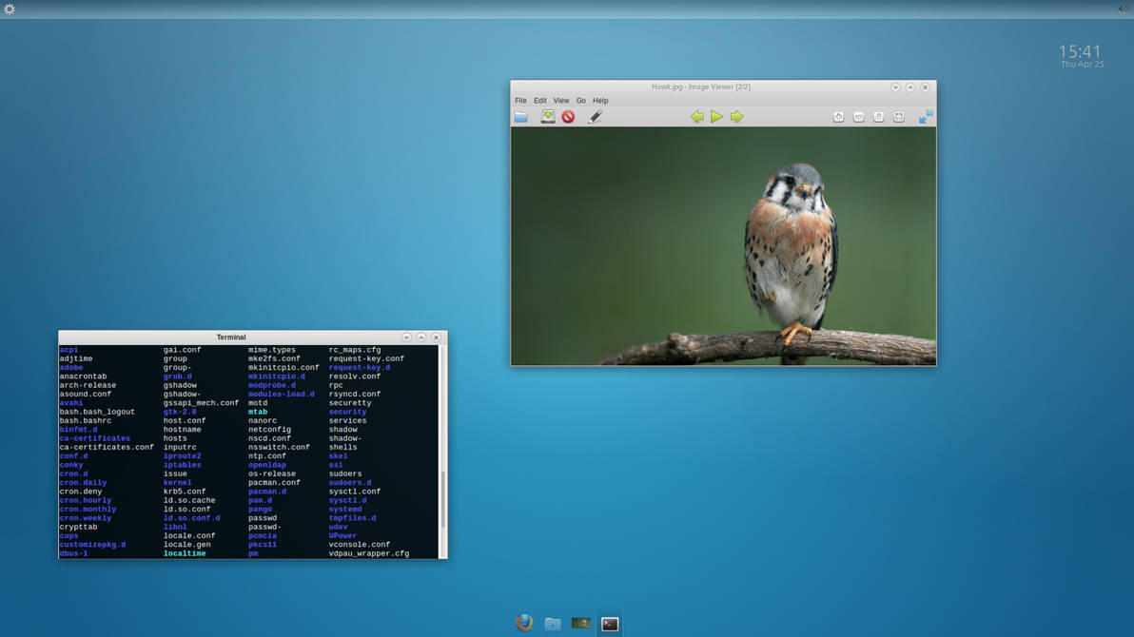Show Hawk.jpg at actual size (1:1 icon)

coord(880,116)
